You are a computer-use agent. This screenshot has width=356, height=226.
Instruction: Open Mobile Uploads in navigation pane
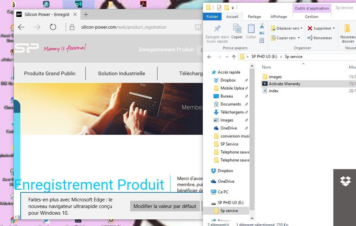(x=229, y=88)
